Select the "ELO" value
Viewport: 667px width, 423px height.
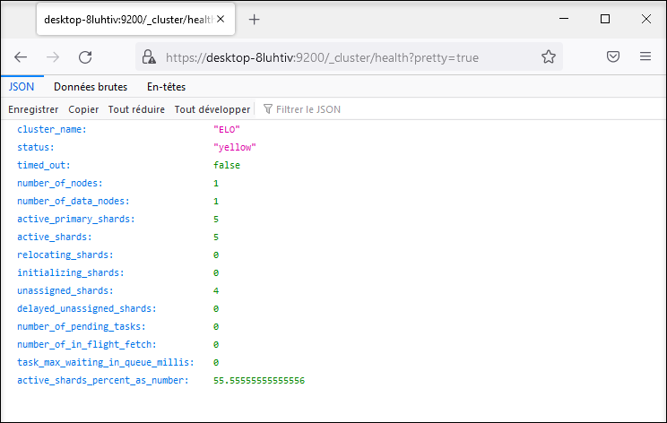click(x=227, y=129)
